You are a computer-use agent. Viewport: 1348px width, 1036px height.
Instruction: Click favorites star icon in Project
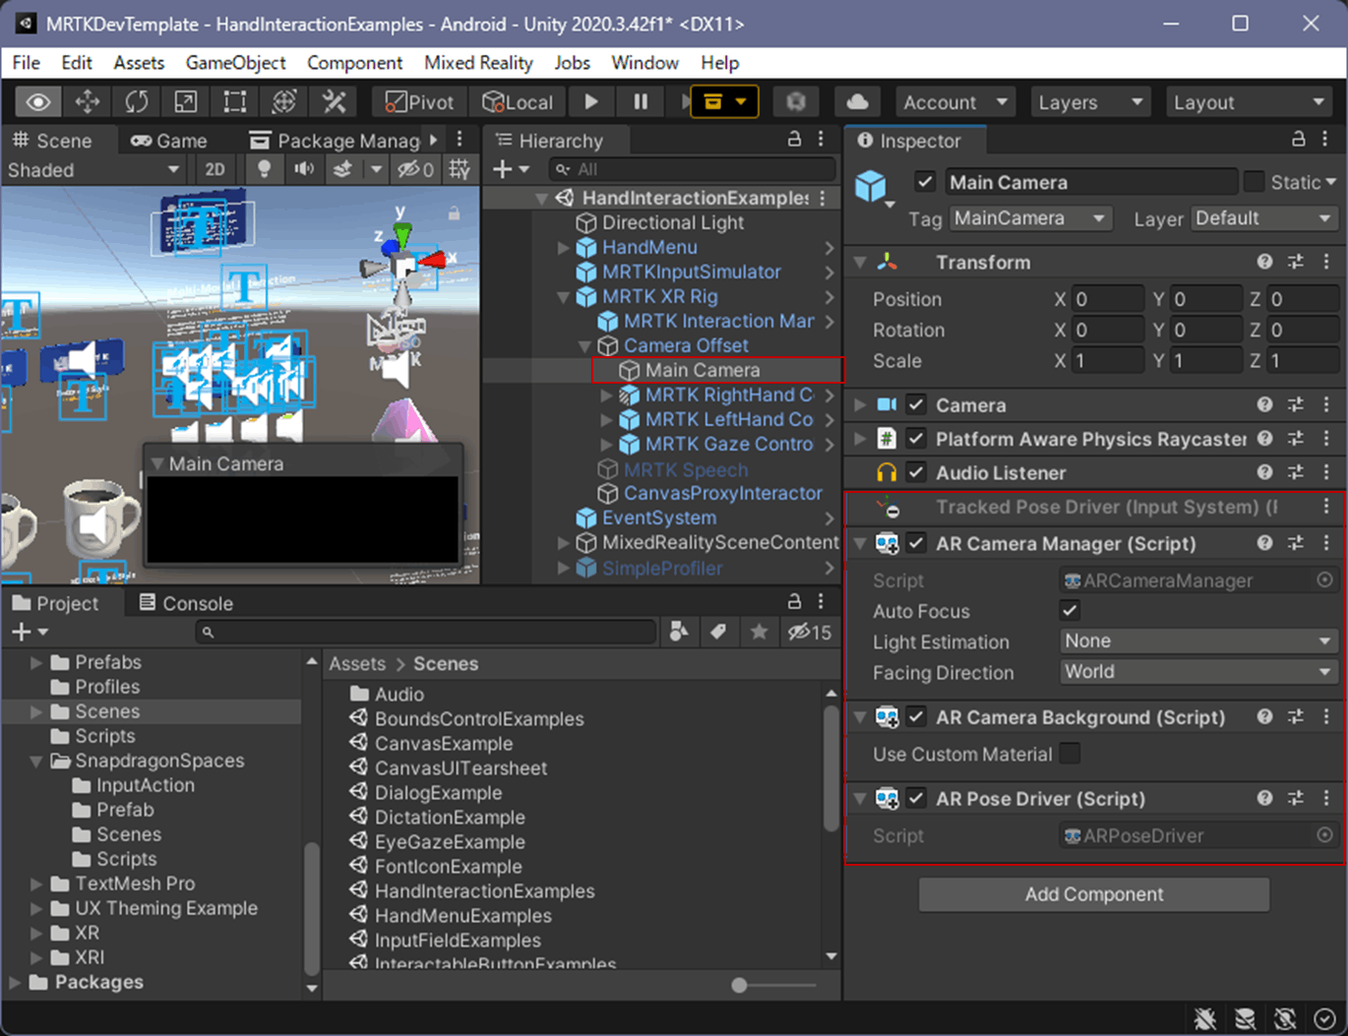tap(759, 632)
